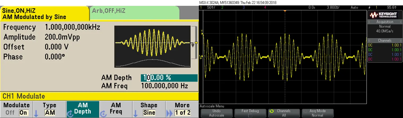The image size is (403, 118).
Task: Toggle the Modulate Off/On softkey
Action: 16,109
